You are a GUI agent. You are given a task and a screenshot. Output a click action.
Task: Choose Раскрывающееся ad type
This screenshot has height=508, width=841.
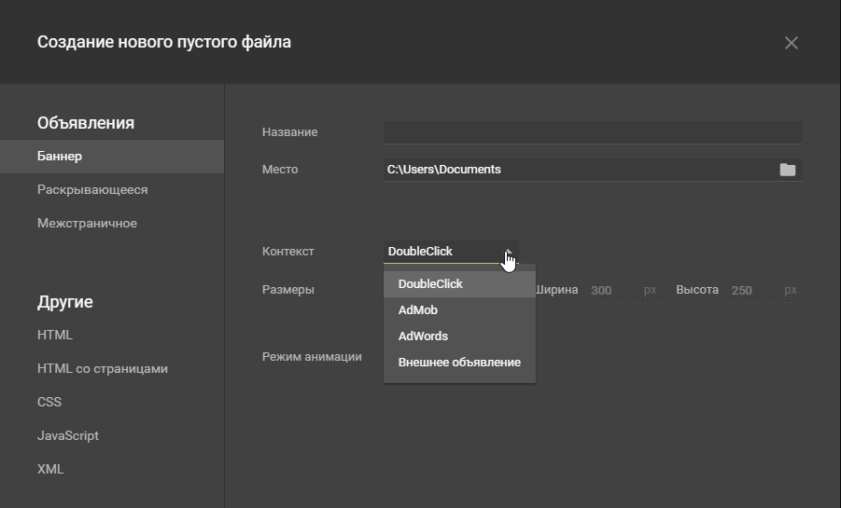coord(92,190)
